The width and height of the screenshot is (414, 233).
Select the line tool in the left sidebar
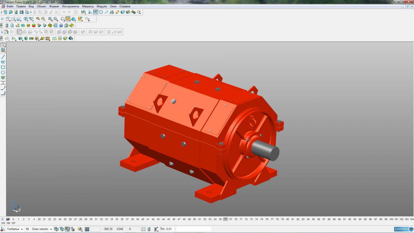click(x=3, y=57)
